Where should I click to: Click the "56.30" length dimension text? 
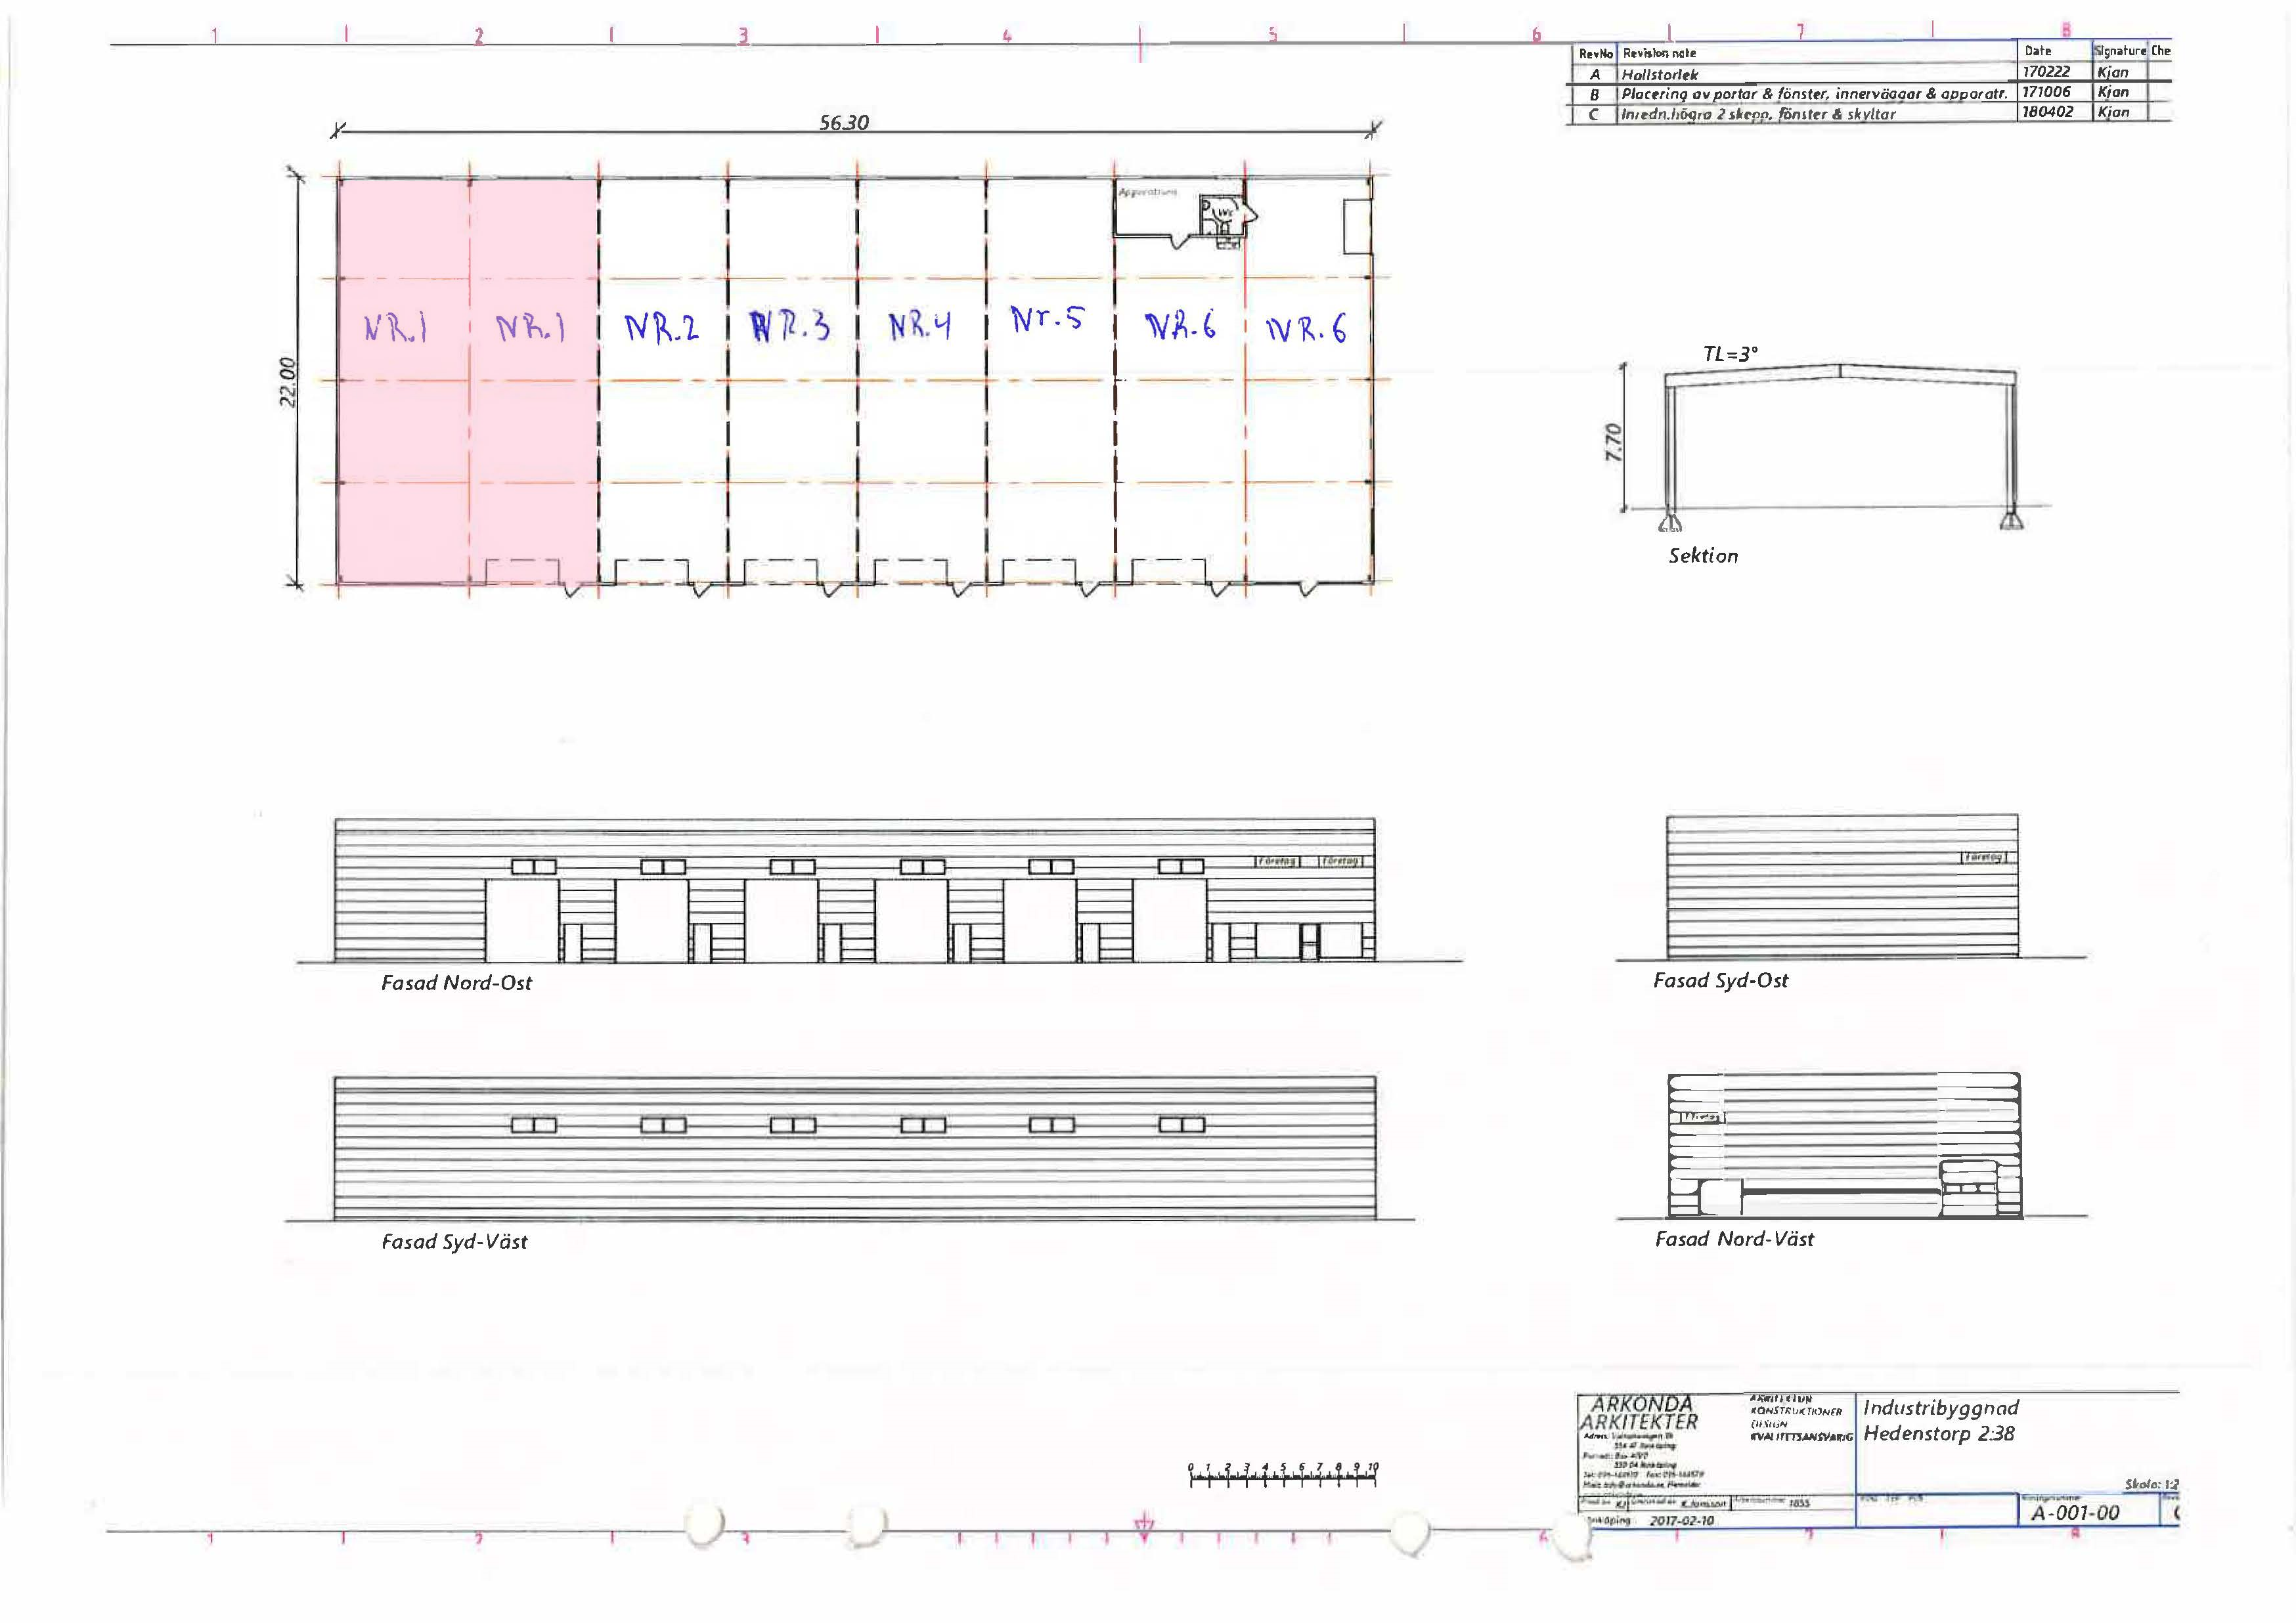click(x=844, y=122)
